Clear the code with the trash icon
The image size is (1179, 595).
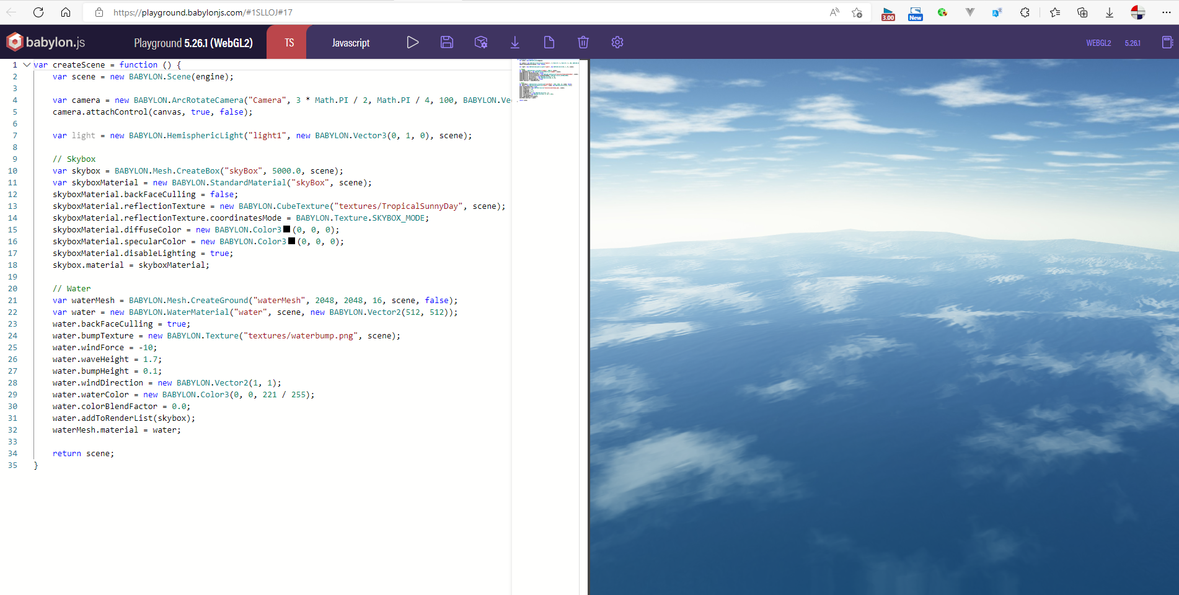coord(583,42)
